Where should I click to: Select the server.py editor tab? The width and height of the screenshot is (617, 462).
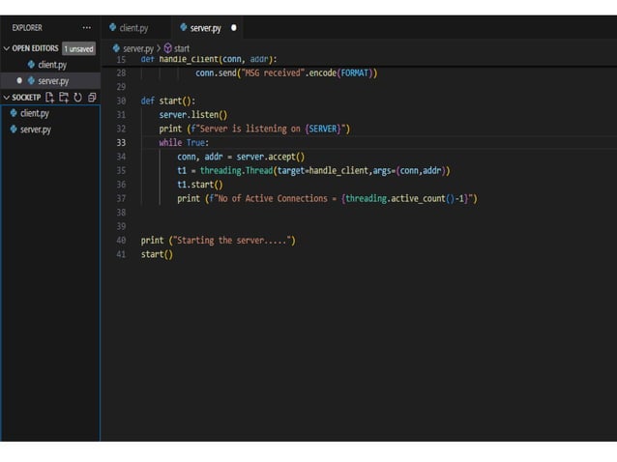[207, 28]
